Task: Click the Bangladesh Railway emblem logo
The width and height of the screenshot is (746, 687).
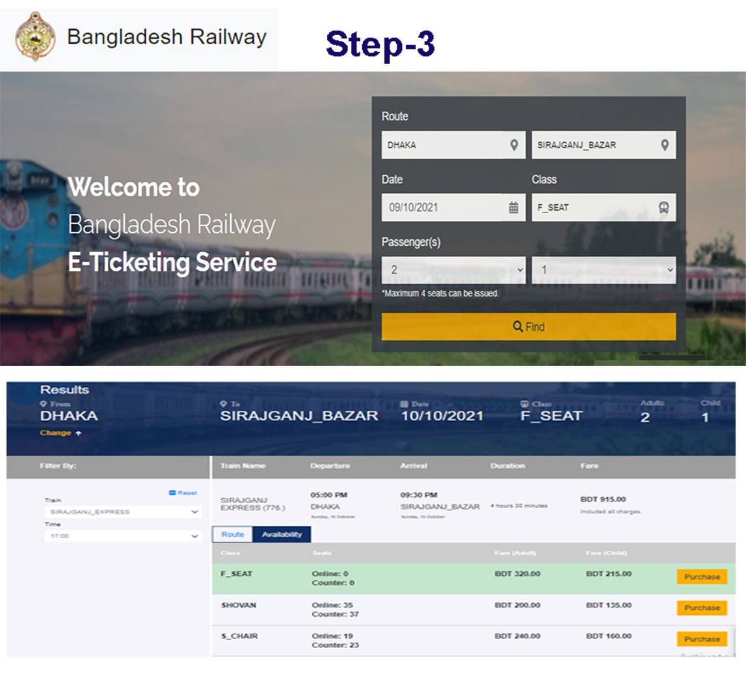Action: tap(35, 36)
